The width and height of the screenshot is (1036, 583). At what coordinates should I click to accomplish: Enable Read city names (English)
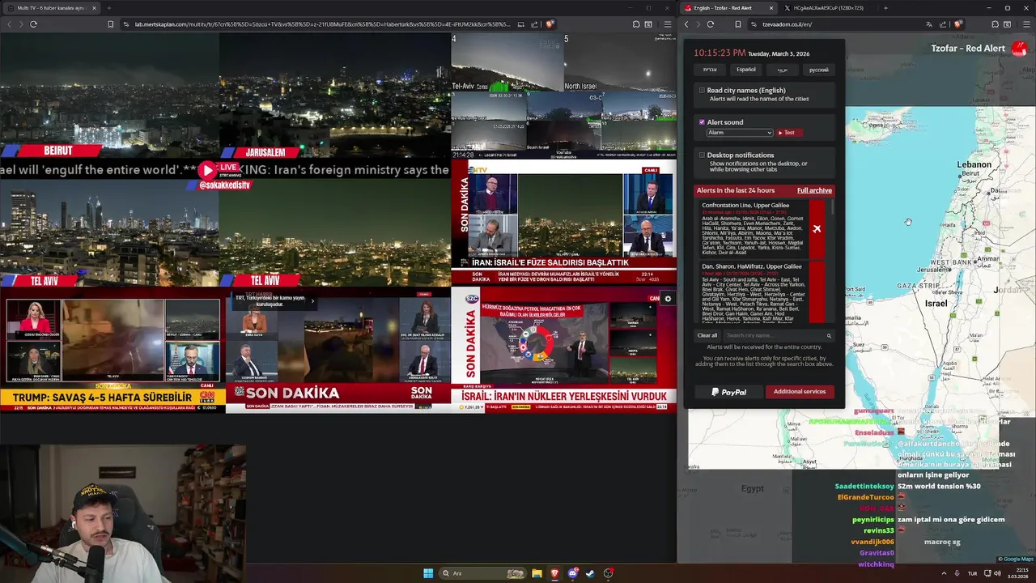coord(702,91)
